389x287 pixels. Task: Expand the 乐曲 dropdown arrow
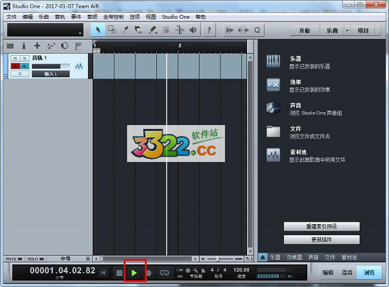point(347,30)
